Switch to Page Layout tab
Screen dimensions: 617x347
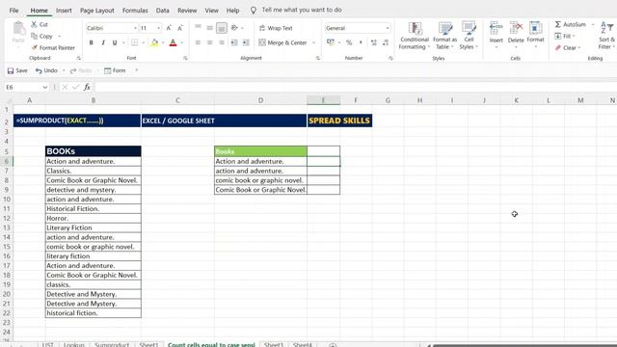(x=96, y=11)
